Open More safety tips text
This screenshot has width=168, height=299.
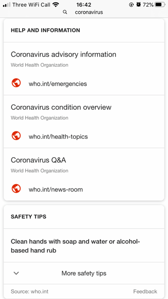[x=84, y=273]
